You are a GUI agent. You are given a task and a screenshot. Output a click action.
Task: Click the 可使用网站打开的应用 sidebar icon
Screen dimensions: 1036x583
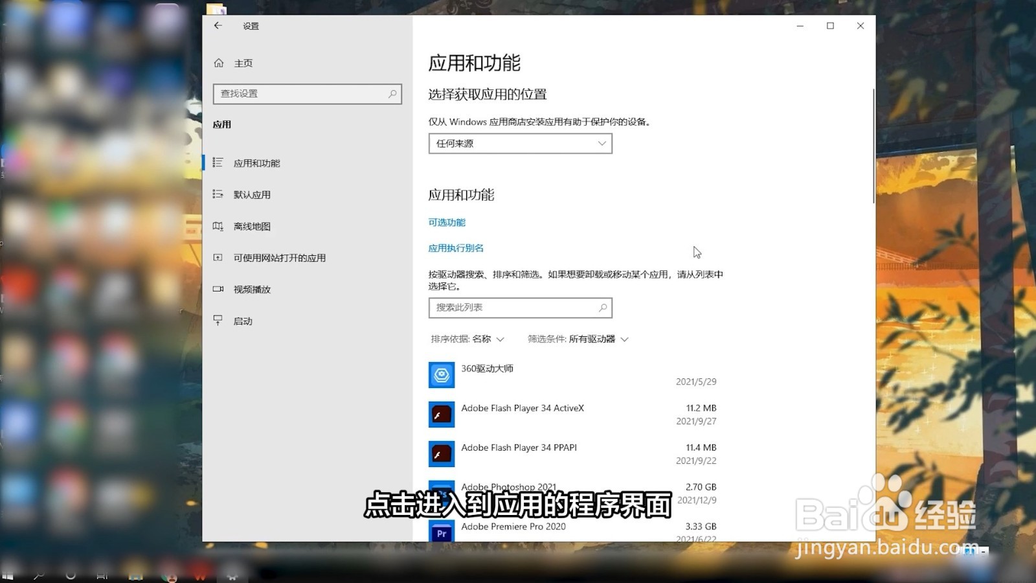point(218,258)
